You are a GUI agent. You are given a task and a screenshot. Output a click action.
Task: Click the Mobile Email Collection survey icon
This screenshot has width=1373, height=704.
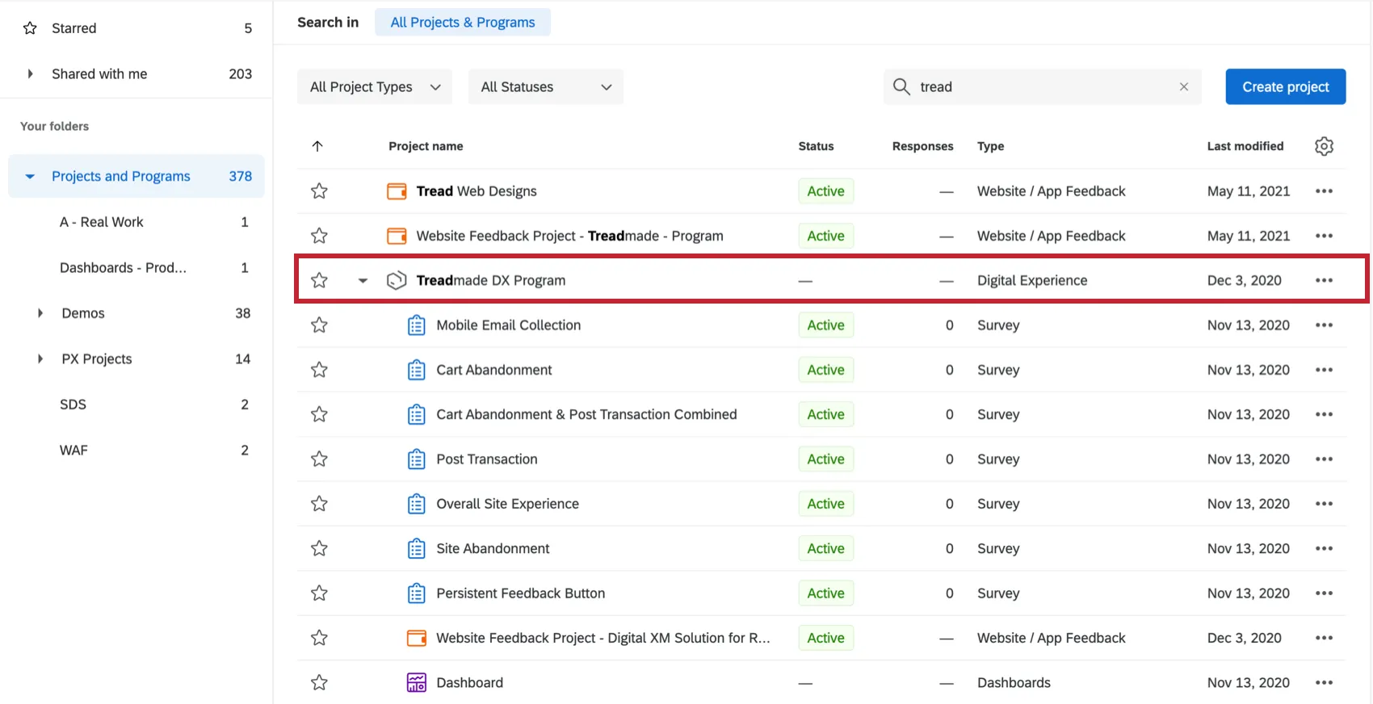pyautogui.click(x=416, y=325)
